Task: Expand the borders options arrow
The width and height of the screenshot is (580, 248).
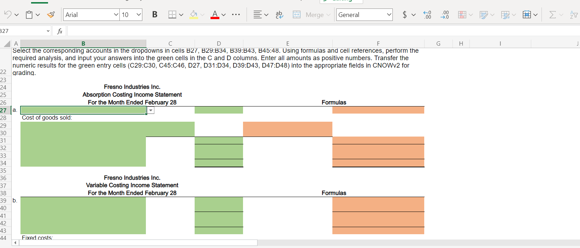Action: pyautogui.click(x=181, y=15)
